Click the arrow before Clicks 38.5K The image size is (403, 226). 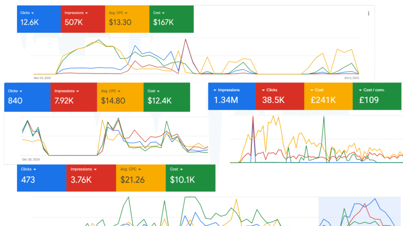(264, 90)
